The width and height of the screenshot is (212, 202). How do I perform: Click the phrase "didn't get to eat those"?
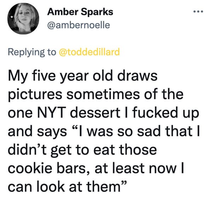pyautogui.click(x=82, y=150)
